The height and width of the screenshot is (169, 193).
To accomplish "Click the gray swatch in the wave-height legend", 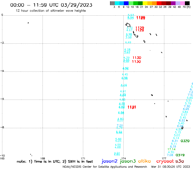I will pyautogui.click(x=112, y=3).
